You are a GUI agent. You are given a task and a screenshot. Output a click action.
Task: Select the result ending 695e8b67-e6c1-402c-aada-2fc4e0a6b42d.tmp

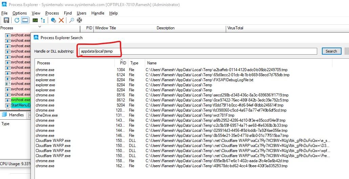[x=183, y=161]
